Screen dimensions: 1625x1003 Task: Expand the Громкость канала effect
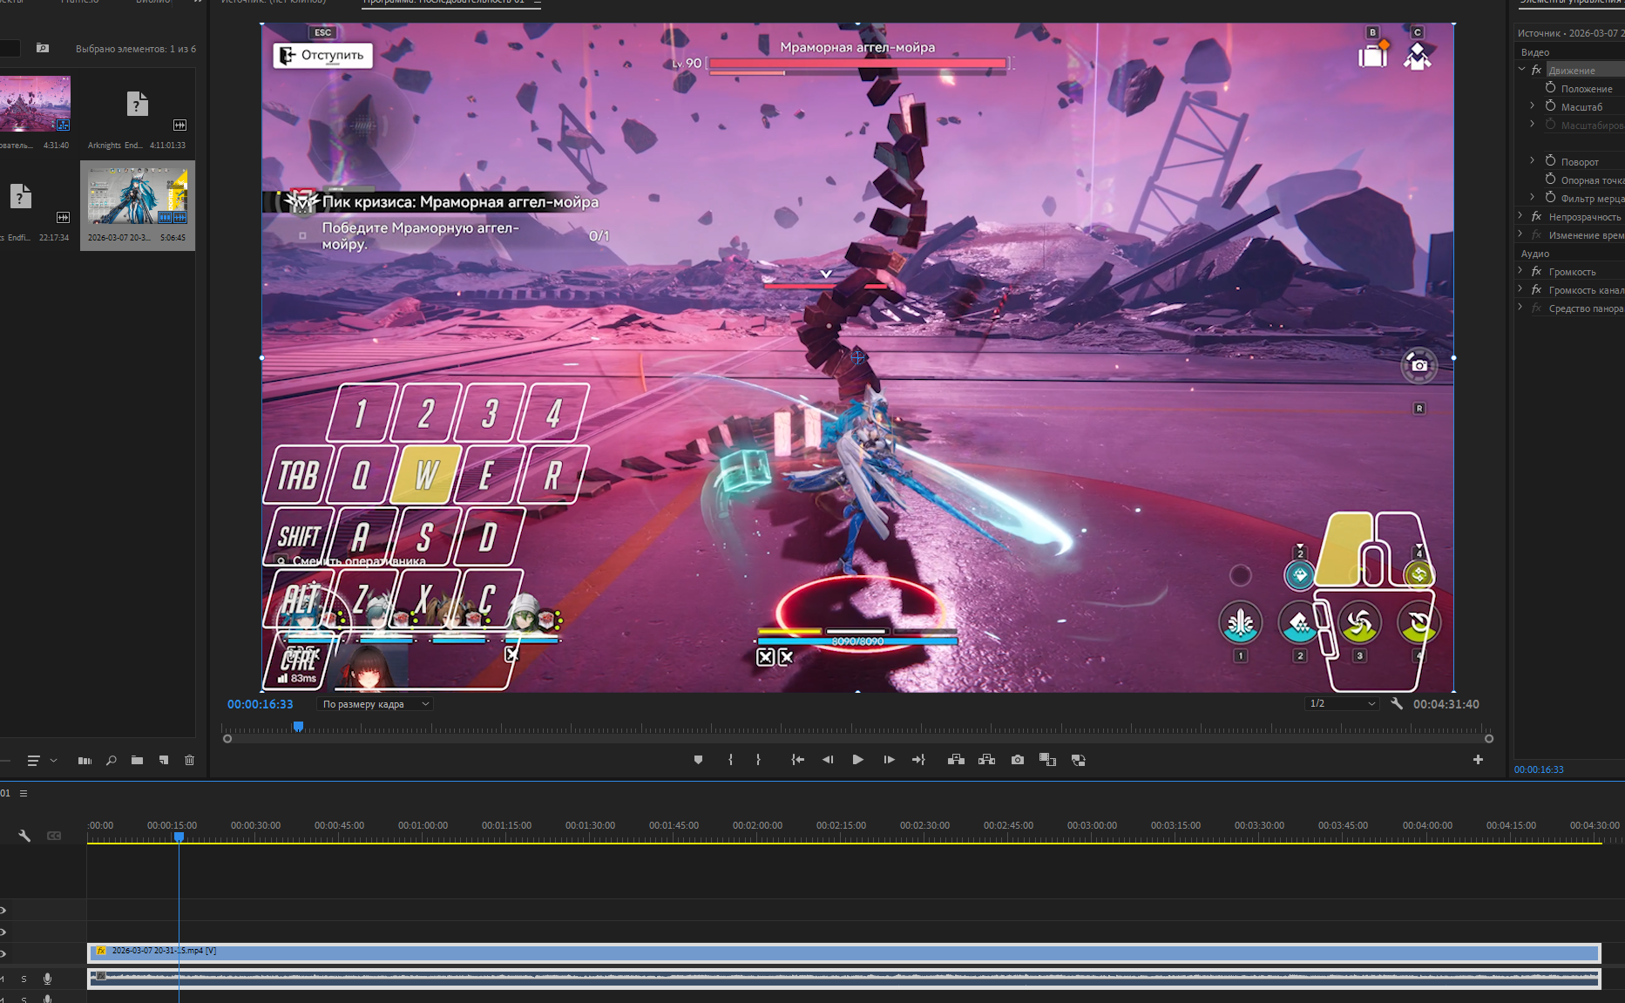tap(1521, 289)
